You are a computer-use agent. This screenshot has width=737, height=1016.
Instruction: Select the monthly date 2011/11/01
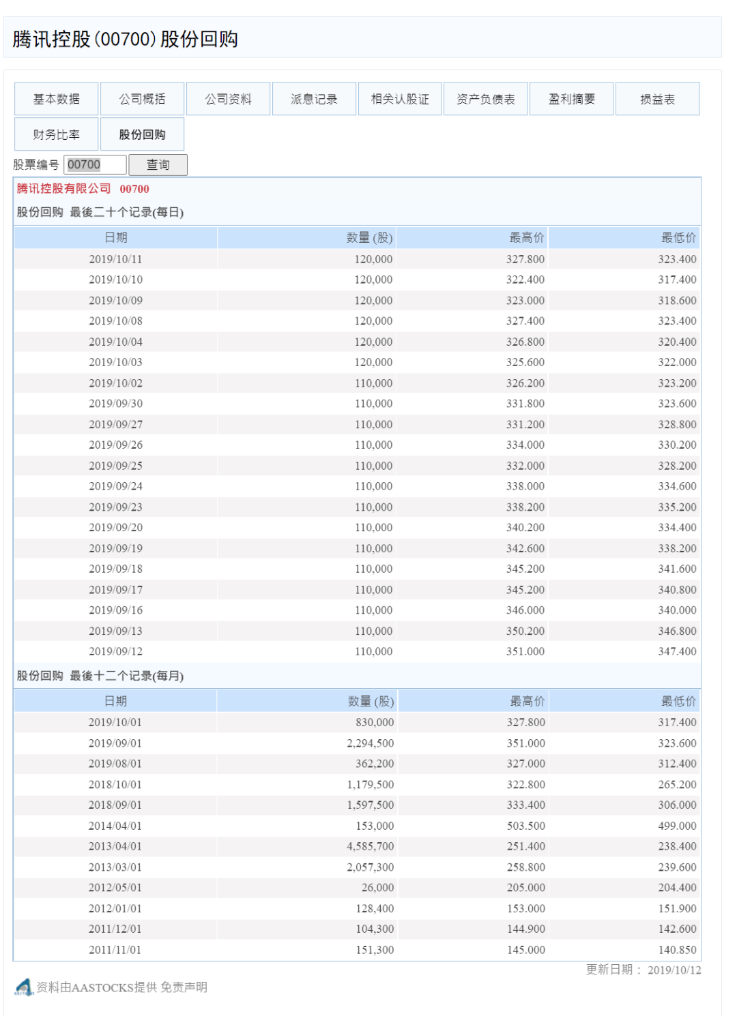(115, 950)
